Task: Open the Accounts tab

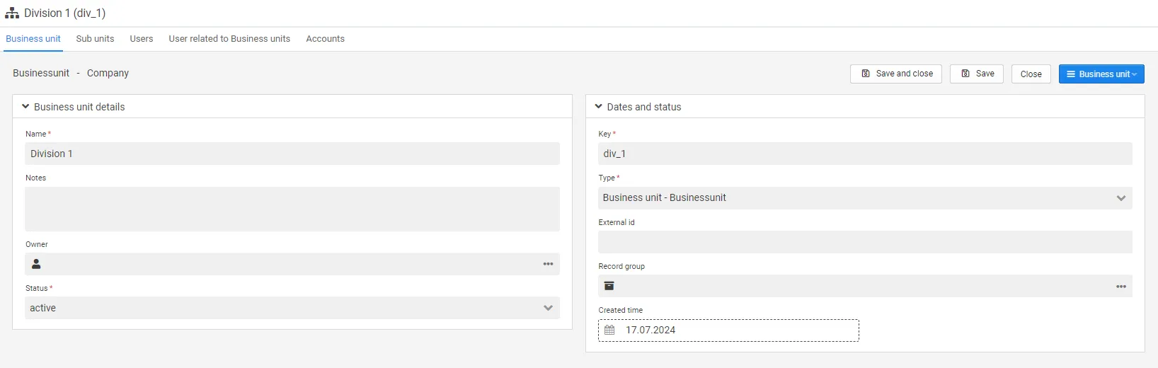Action: 325,39
